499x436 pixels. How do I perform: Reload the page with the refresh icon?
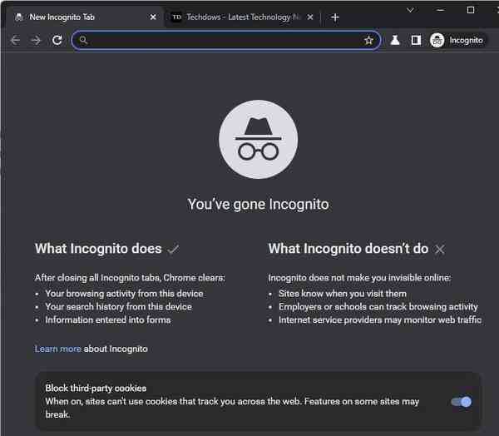click(57, 40)
